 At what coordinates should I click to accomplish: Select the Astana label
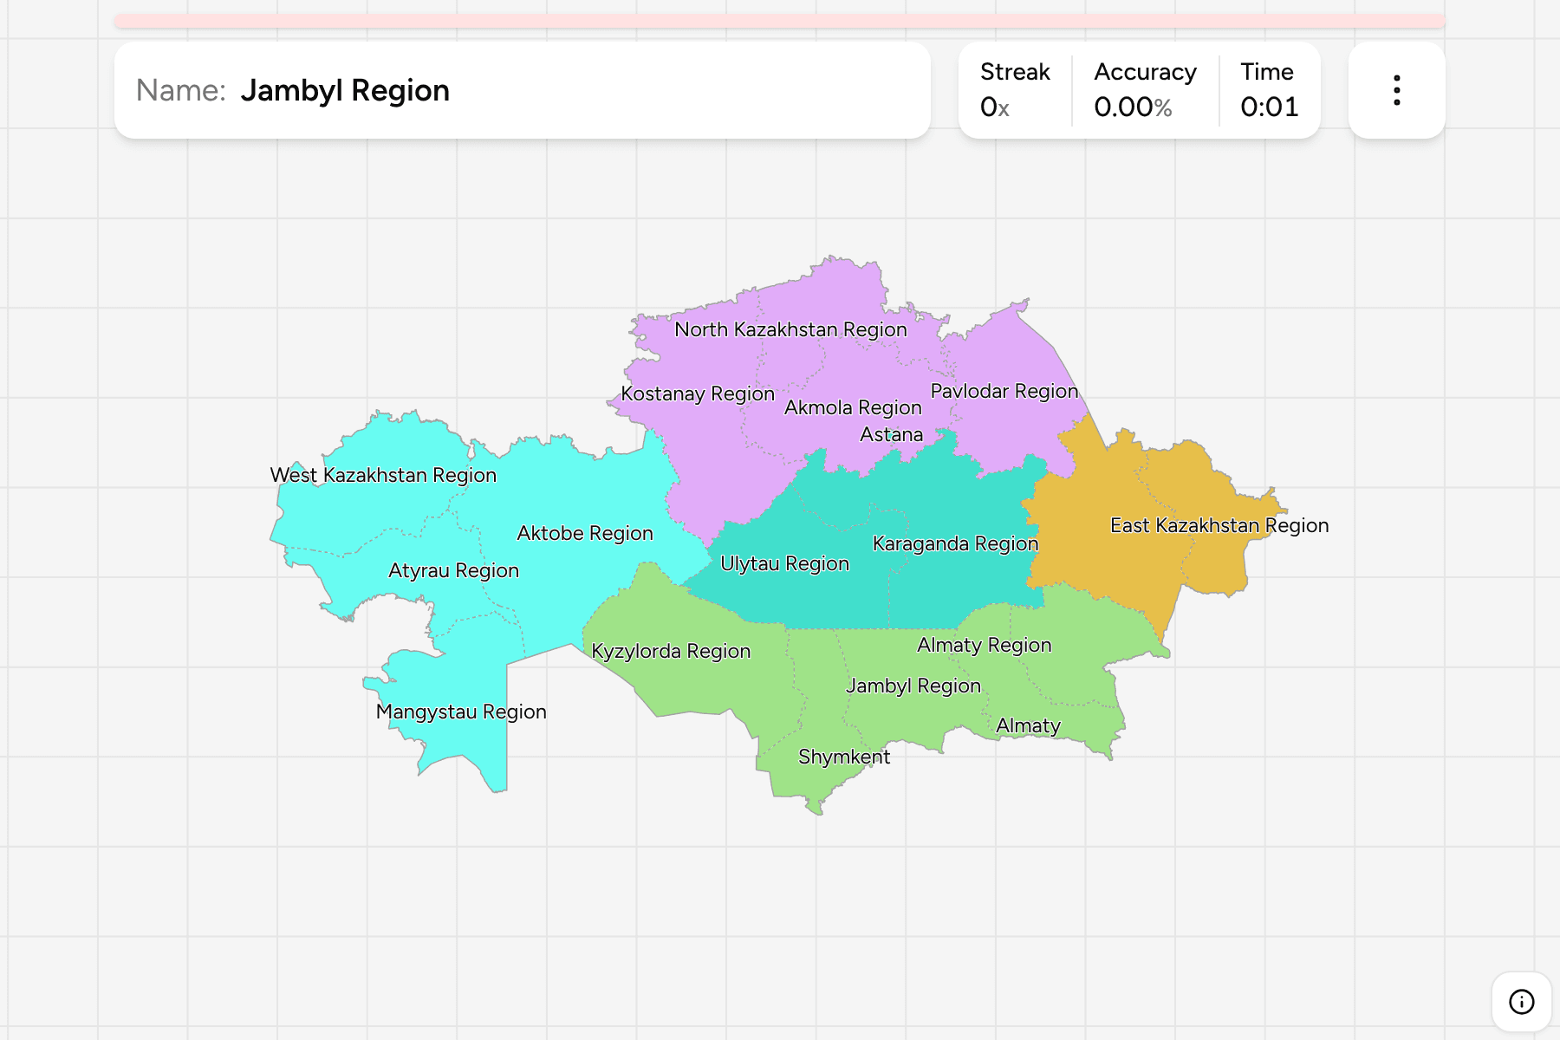coord(891,434)
